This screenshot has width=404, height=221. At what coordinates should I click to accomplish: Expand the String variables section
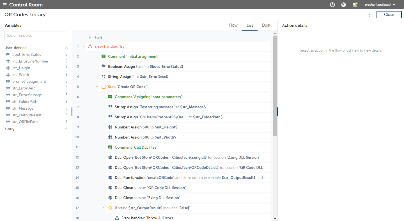tap(66, 129)
